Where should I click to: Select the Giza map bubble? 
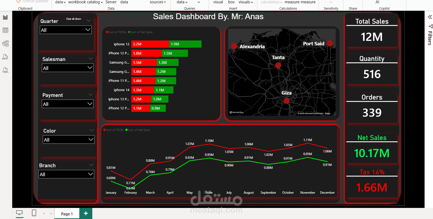pos(287,101)
